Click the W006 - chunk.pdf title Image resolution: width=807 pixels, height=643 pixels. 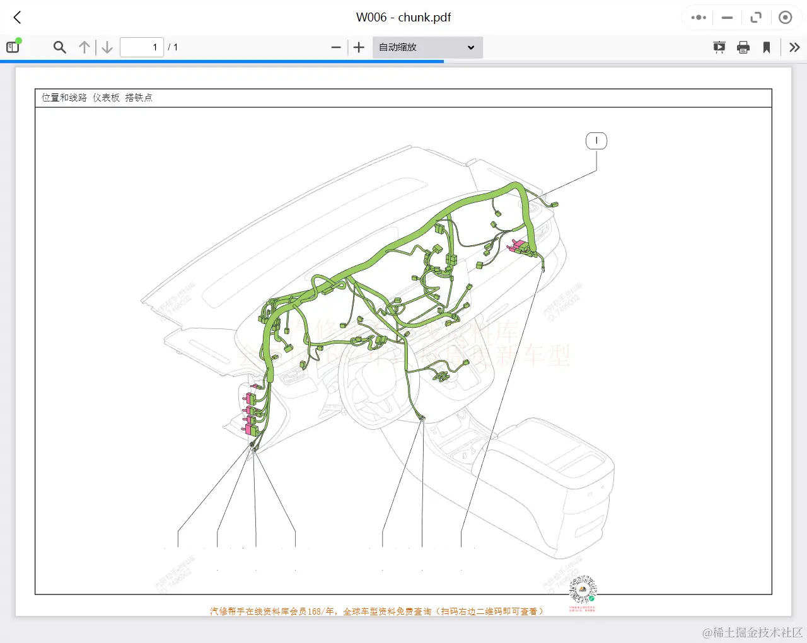[x=403, y=18]
